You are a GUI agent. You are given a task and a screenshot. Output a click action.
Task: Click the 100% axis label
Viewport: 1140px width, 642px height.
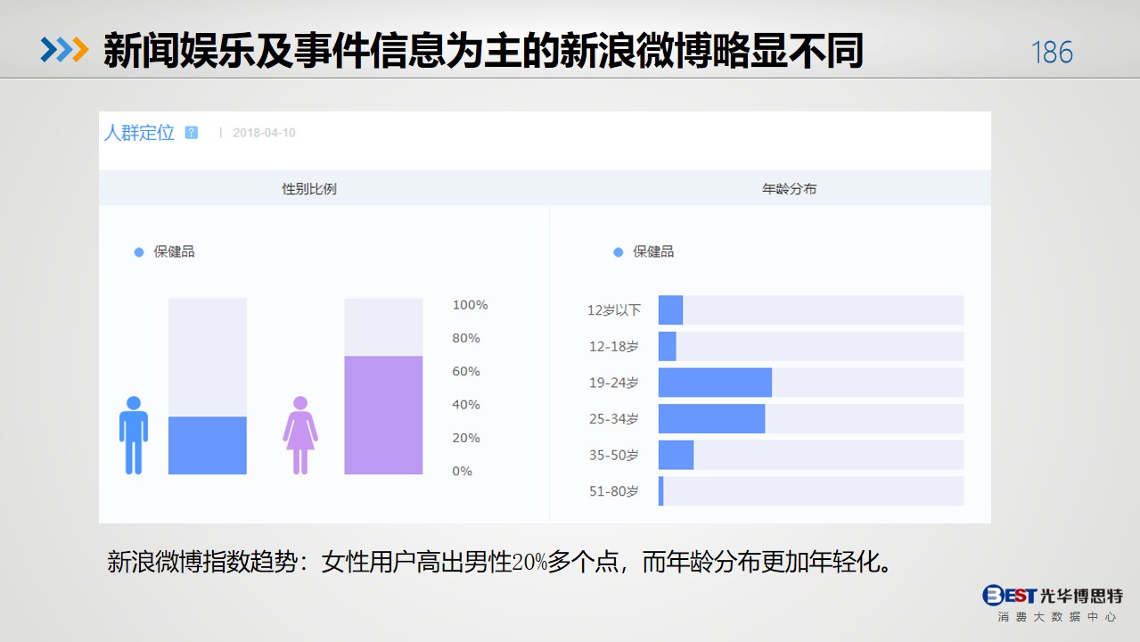[470, 305]
